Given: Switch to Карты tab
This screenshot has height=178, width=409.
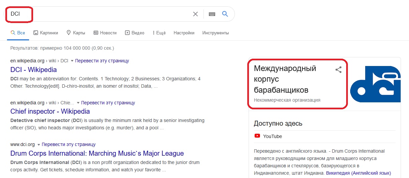Looking at the screenshot, I should point(76,33).
